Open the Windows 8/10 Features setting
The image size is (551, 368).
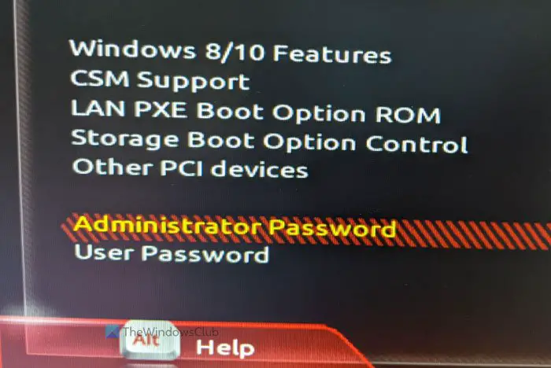point(230,52)
